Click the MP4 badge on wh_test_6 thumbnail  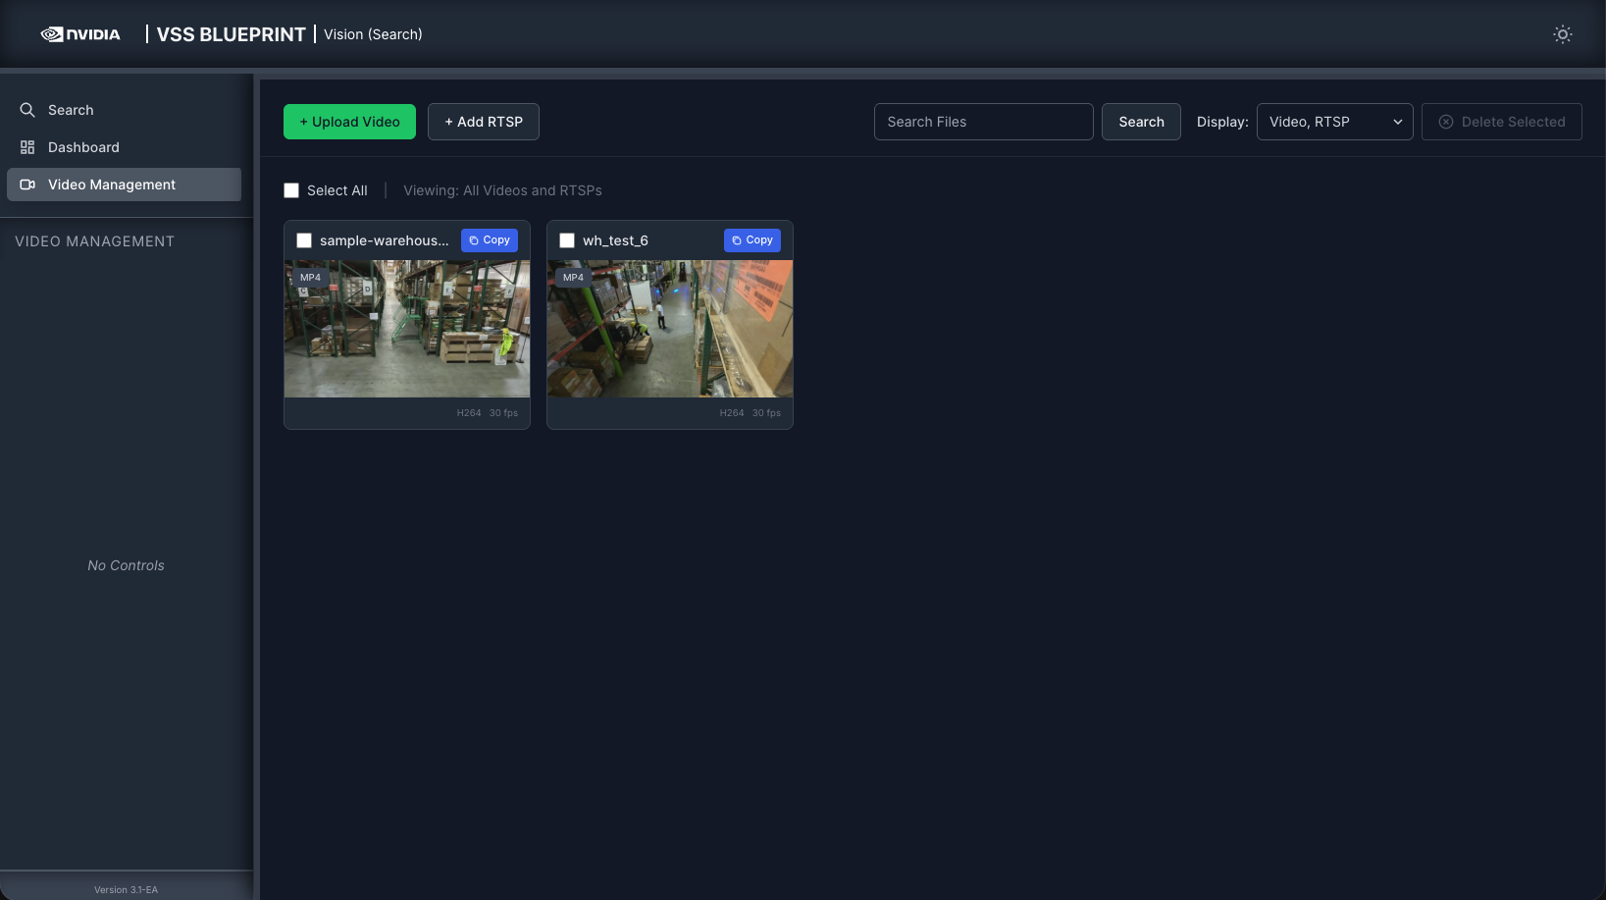click(573, 278)
